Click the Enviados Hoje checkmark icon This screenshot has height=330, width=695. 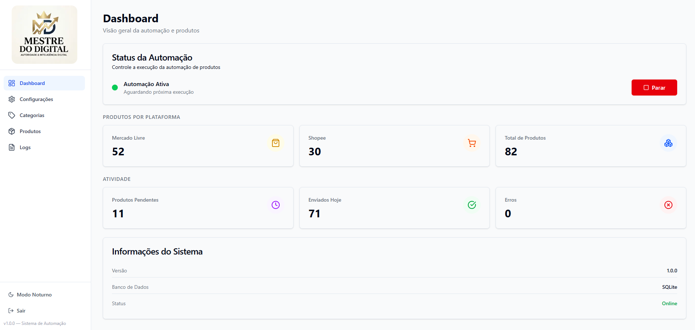coord(472,205)
